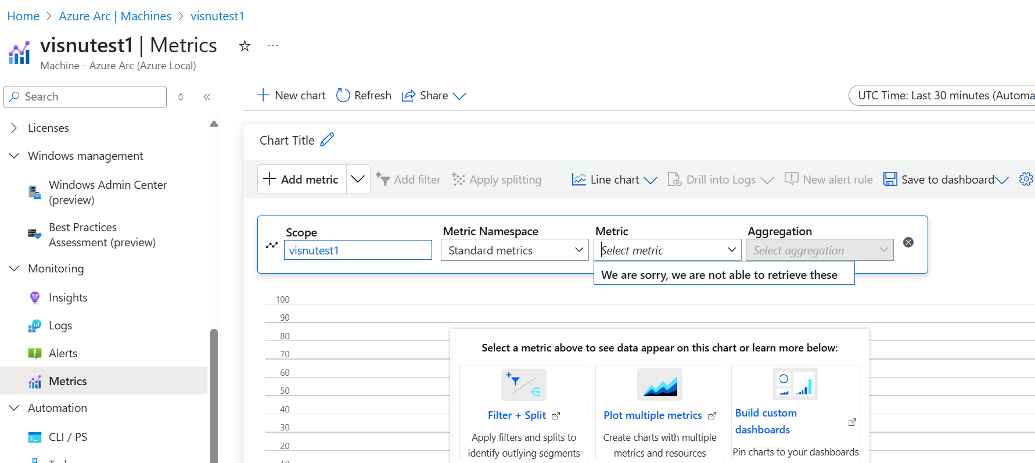This screenshot has width=1035, height=463.
Task: Click the Plot multiple metrics illustration
Action: pyautogui.click(x=660, y=385)
